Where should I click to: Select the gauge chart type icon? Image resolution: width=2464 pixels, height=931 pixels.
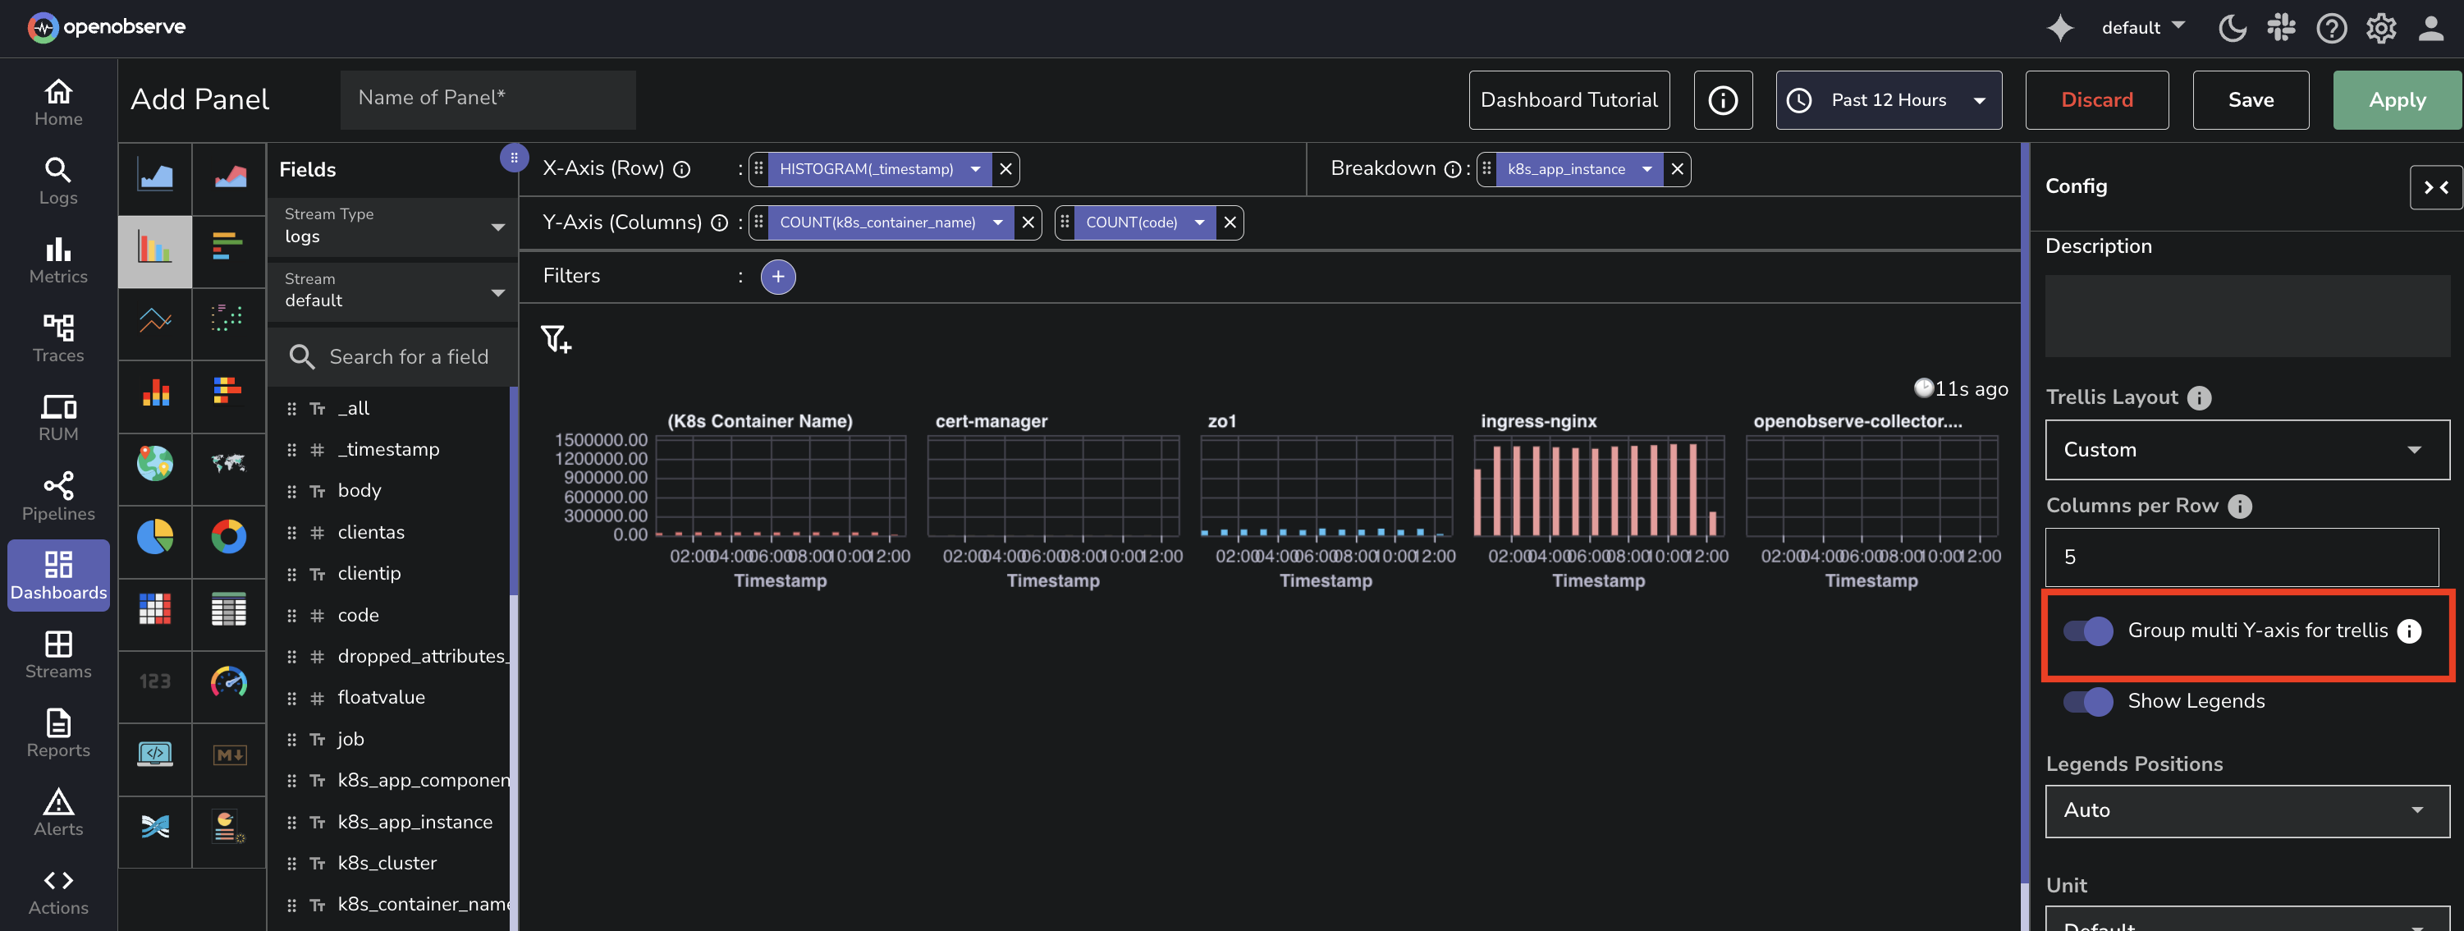click(229, 681)
